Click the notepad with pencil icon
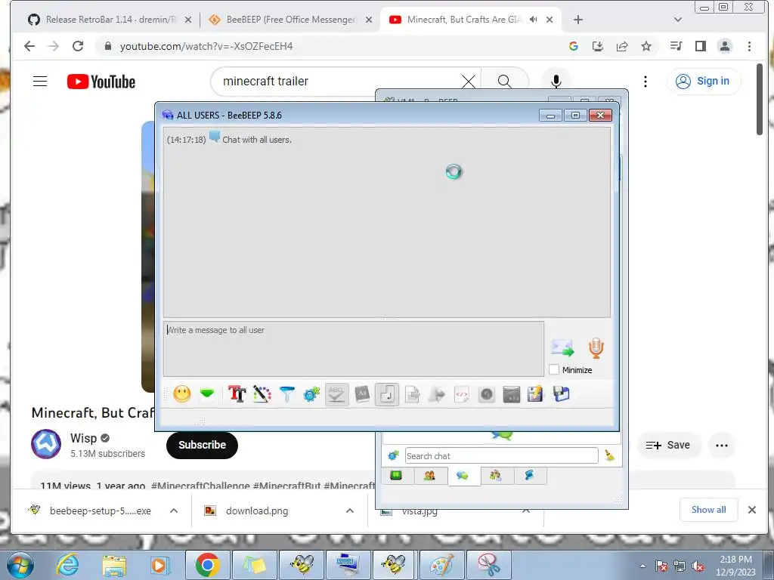774x580 pixels. coord(536,394)
